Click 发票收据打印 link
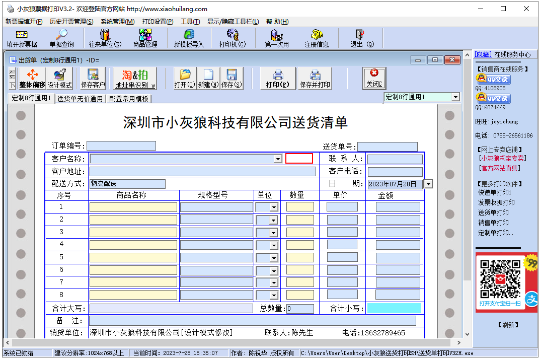540x359 pixels. click(496, 202)
